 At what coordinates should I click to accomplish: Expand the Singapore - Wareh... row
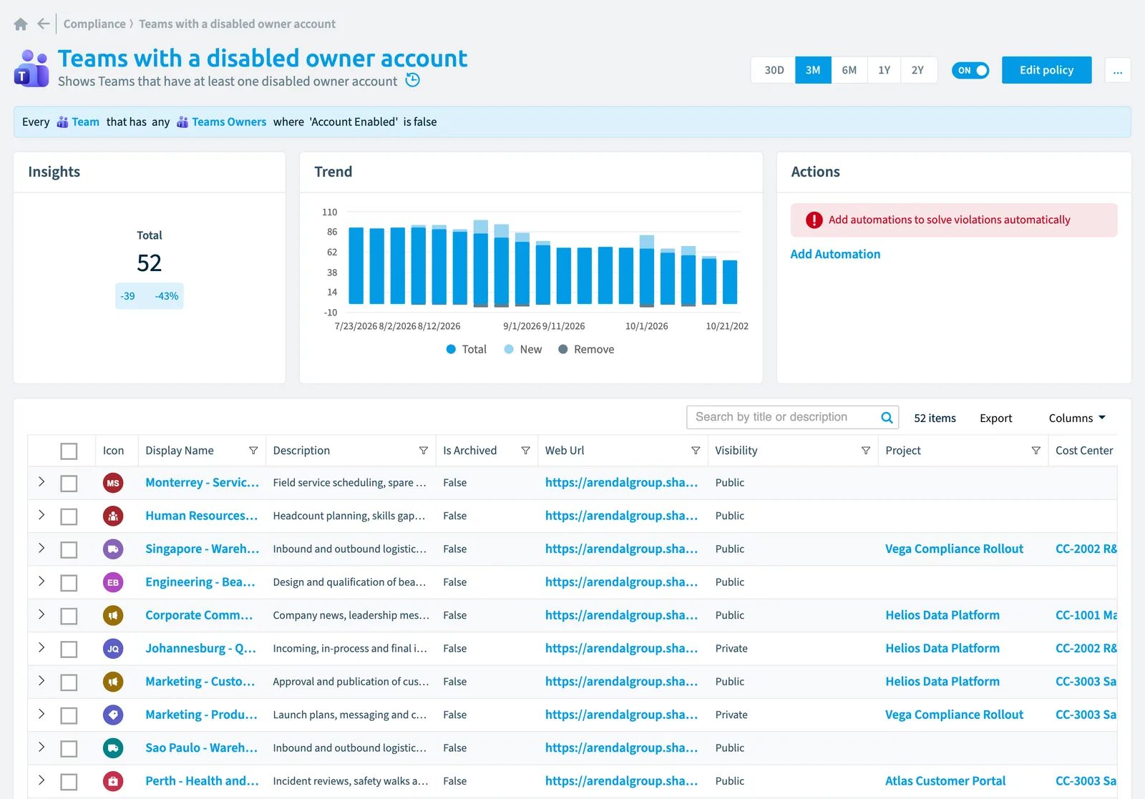42,549
